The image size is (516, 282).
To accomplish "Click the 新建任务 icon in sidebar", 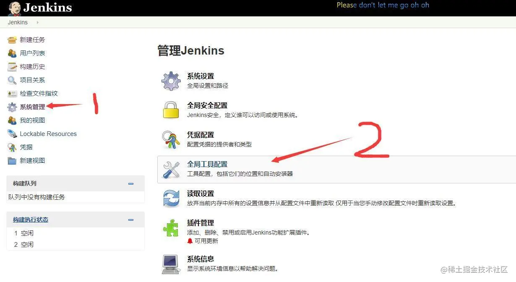I will (x=12, y=40).
